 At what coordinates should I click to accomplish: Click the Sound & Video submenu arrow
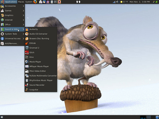23,29
